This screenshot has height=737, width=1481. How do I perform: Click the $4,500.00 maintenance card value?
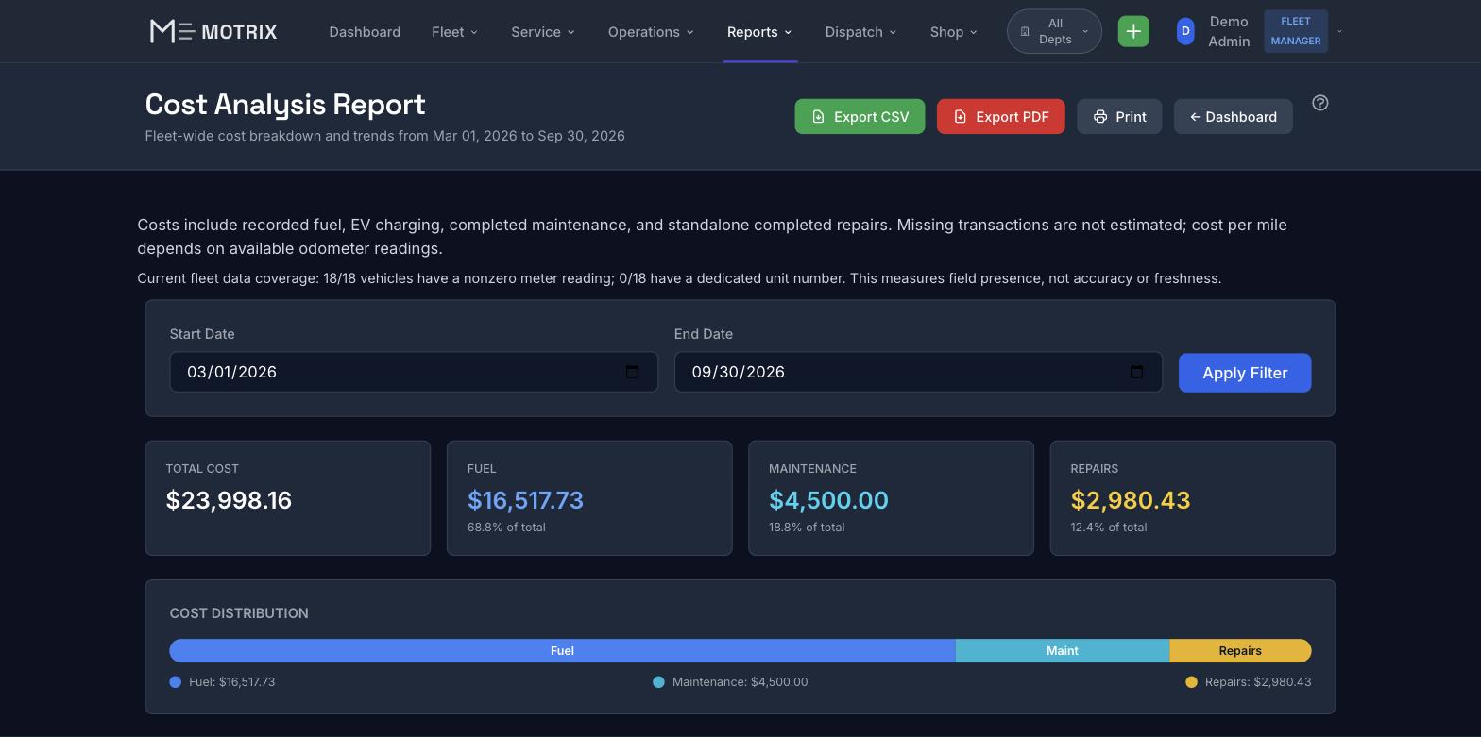point(828,500)
